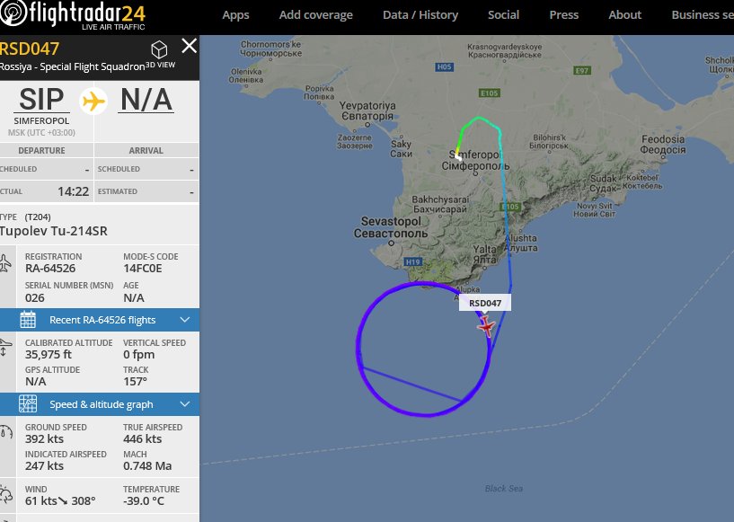Click the ground speed gauge icon

[5, 431]
